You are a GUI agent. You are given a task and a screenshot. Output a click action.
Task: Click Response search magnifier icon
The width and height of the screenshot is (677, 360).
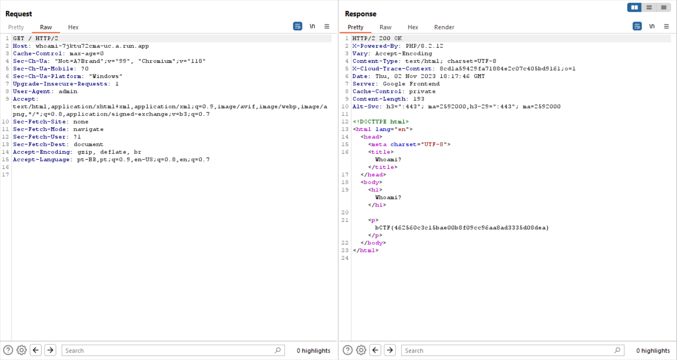tap(617, 350)
